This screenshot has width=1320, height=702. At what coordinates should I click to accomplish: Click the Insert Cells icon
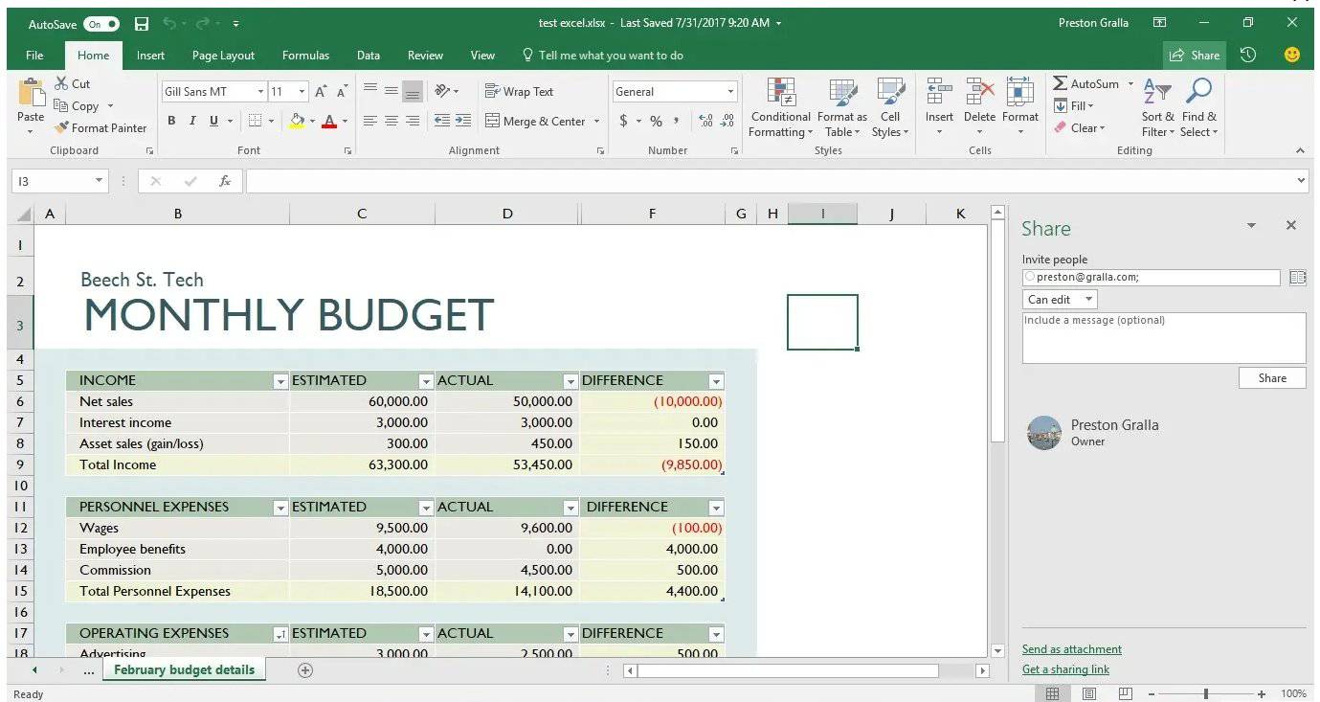939,96
